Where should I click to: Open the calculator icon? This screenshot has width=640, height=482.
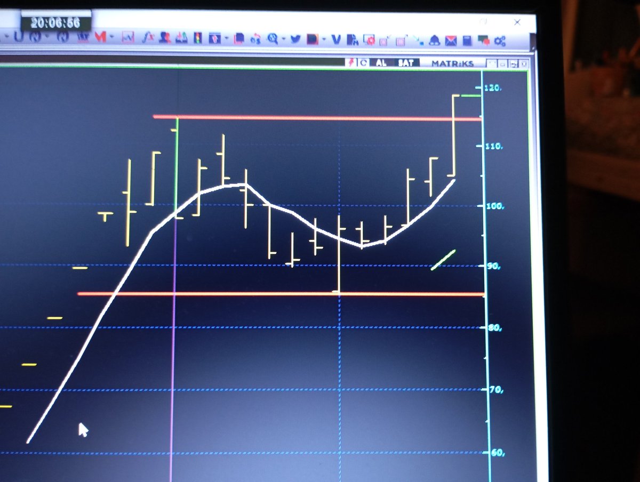click(x=467, y=41)
